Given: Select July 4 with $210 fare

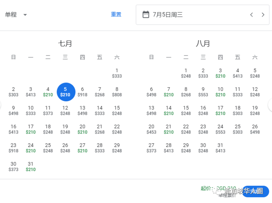Looking at the screenshot, I should [x=48, y=92].
